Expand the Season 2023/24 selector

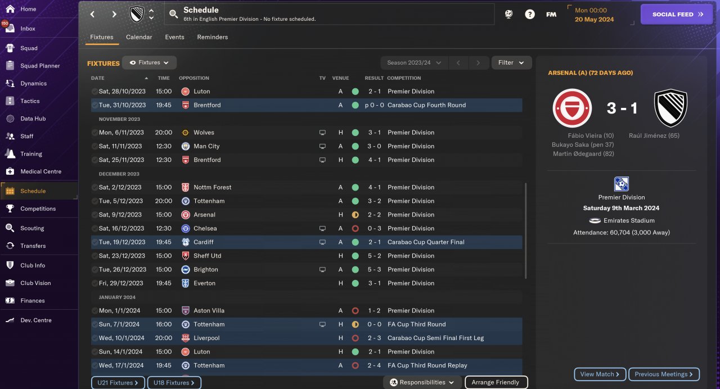(413, 63)
